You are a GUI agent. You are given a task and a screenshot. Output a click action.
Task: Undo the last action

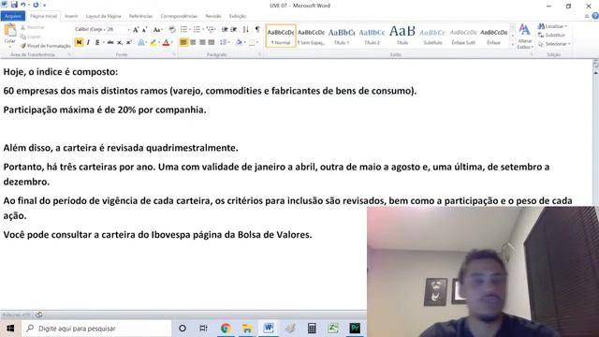[x=23, y=5]
